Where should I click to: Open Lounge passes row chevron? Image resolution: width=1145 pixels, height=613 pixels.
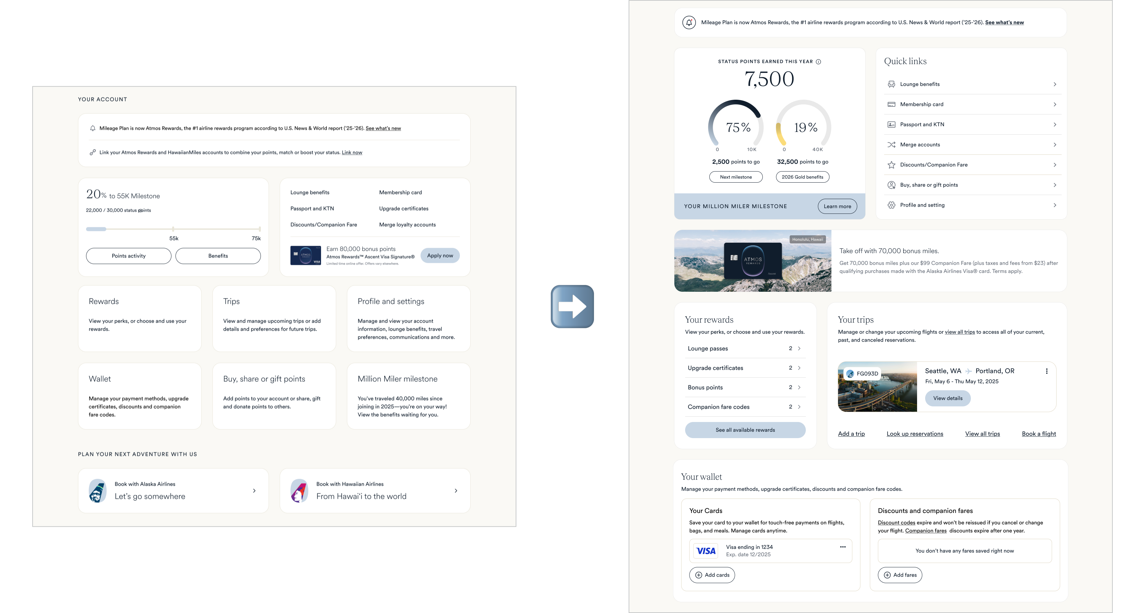799,348
